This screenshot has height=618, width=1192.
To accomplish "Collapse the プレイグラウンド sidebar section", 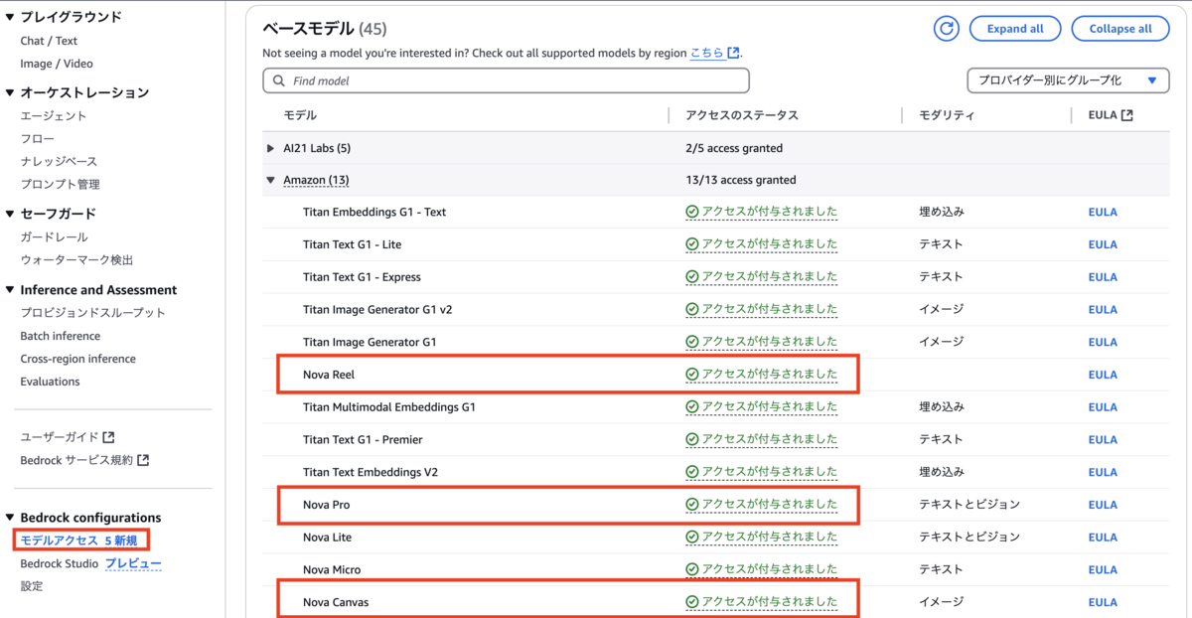I will coord(10,17).
